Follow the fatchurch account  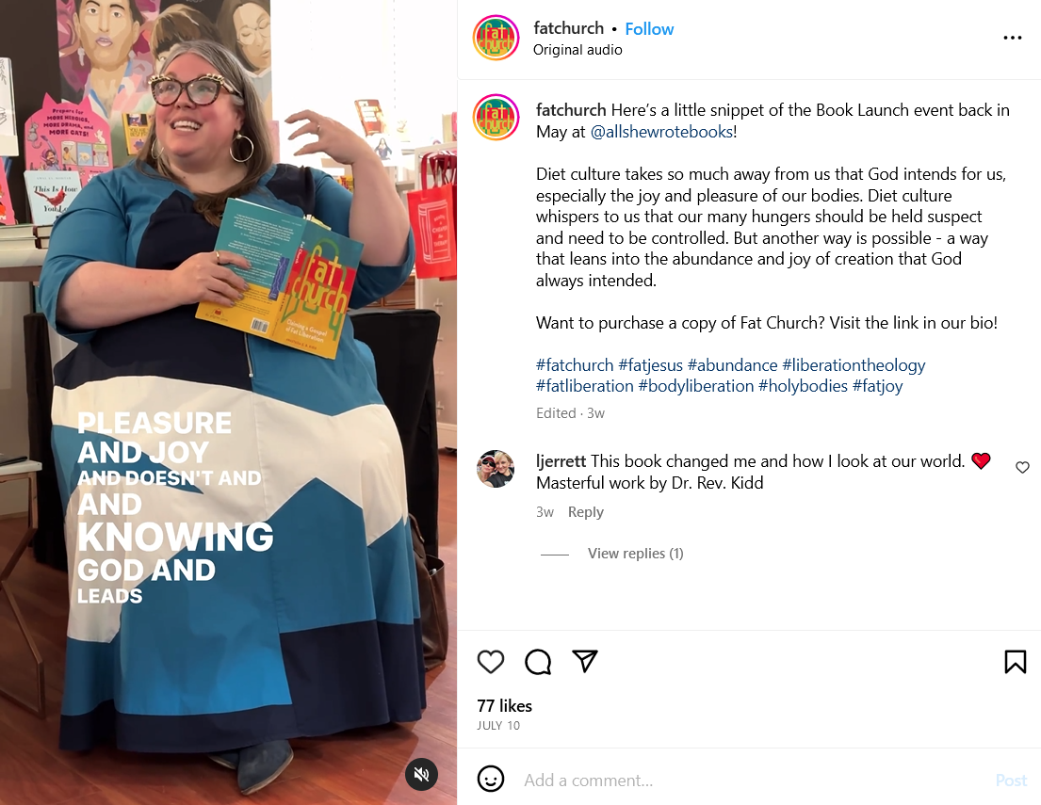coord(649,29)
